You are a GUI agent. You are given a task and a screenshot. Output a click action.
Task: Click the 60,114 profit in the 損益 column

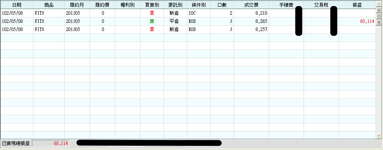tap(367, 21)
